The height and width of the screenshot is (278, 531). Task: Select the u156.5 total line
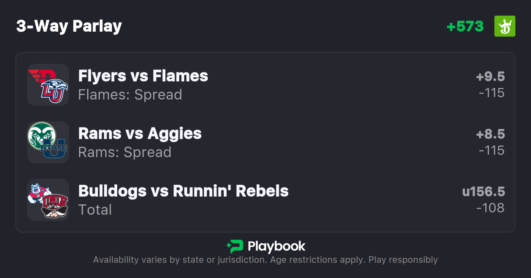pyautogui.click(x=483, y=192)
